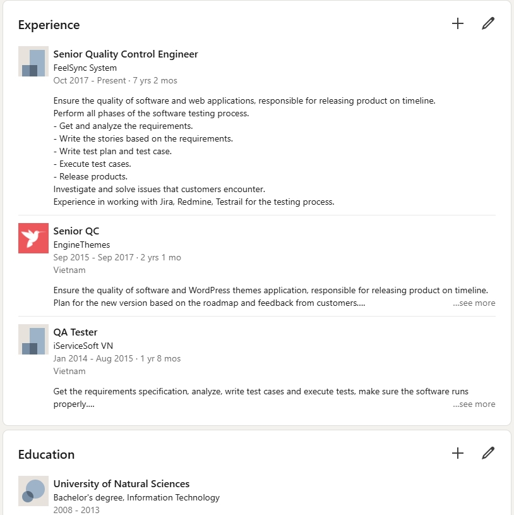514x515 pixels.
Task: Open the EngineThemes hummingbird logo
Action: point(33,238)
